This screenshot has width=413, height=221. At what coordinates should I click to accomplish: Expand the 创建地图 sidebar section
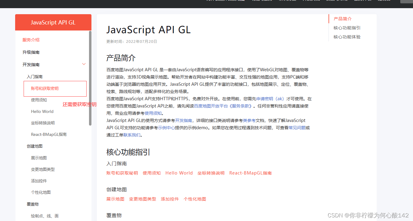pos(34,146)
